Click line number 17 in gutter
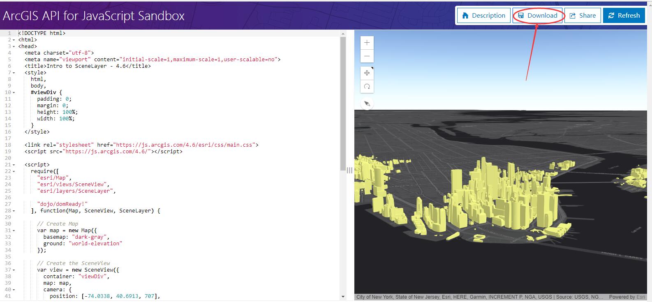This screenshot has width=652, height=302. (x=8, y=138)
